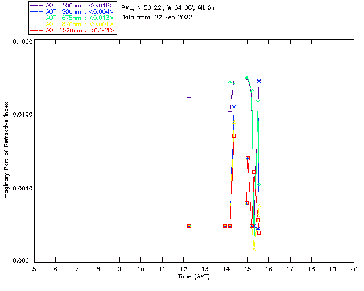The image size is (364, 291).
Task: Click the 'Time (GMT)' axis label
Action: 194,276
